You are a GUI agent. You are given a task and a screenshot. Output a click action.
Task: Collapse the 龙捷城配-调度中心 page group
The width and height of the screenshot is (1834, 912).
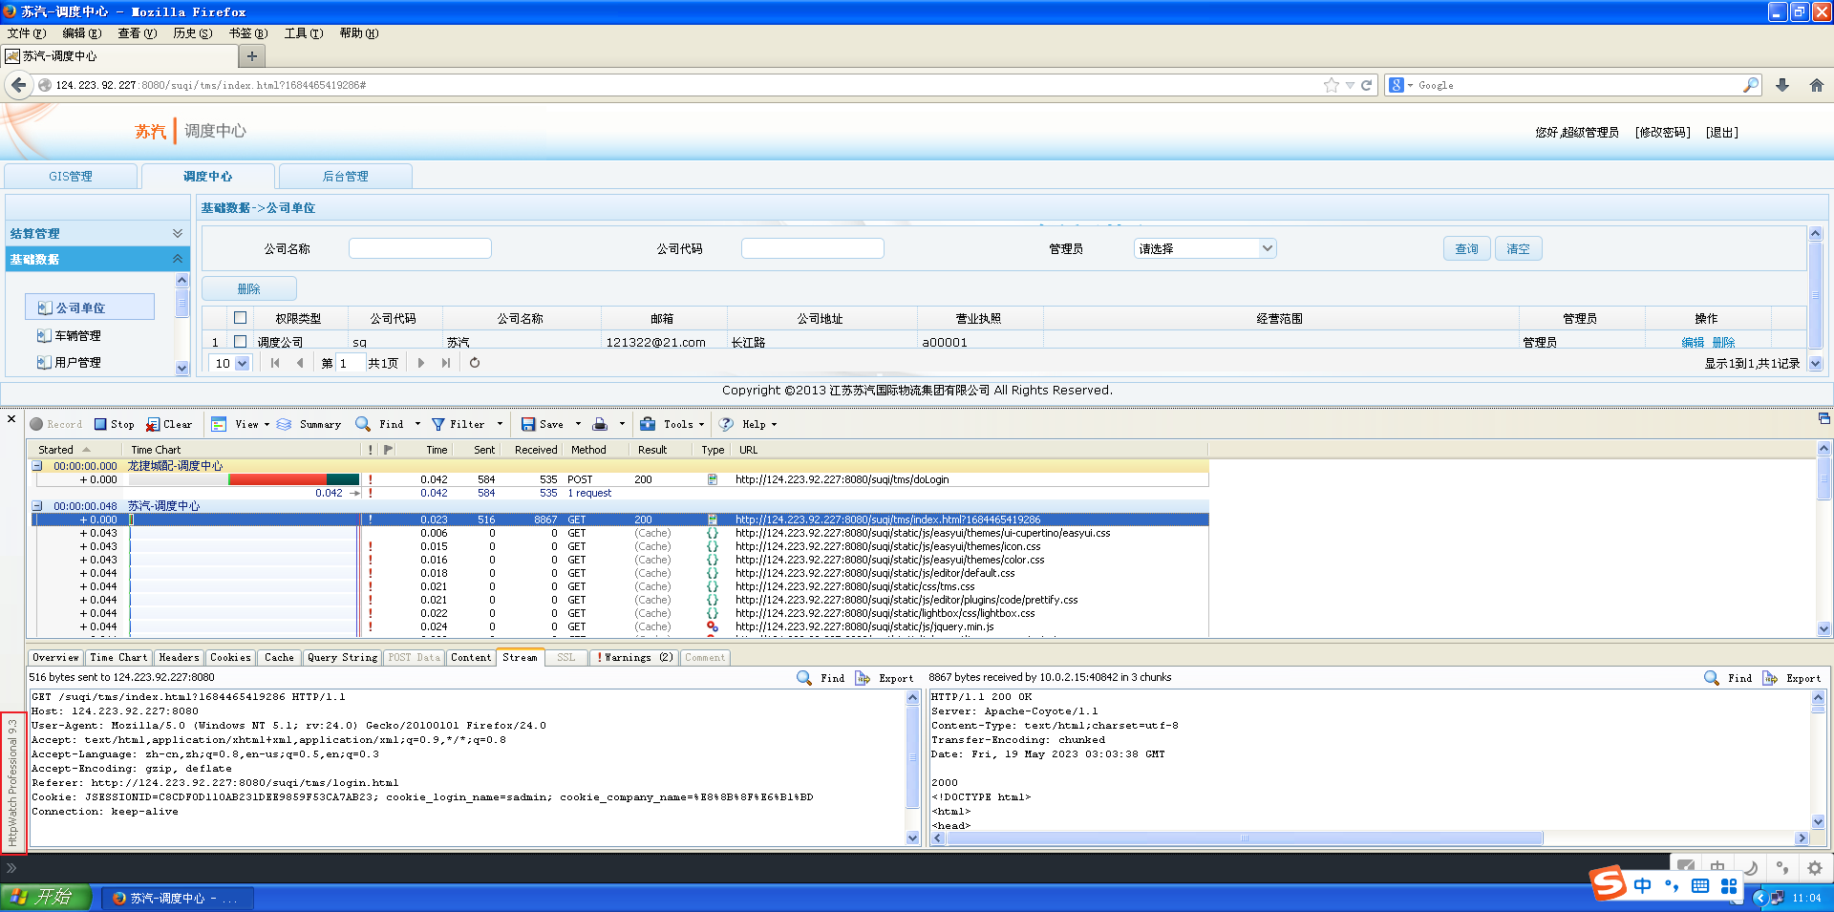(x=37, y=466)
